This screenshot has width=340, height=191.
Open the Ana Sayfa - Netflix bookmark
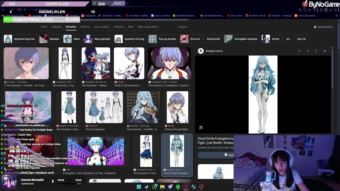pos(137,16)
